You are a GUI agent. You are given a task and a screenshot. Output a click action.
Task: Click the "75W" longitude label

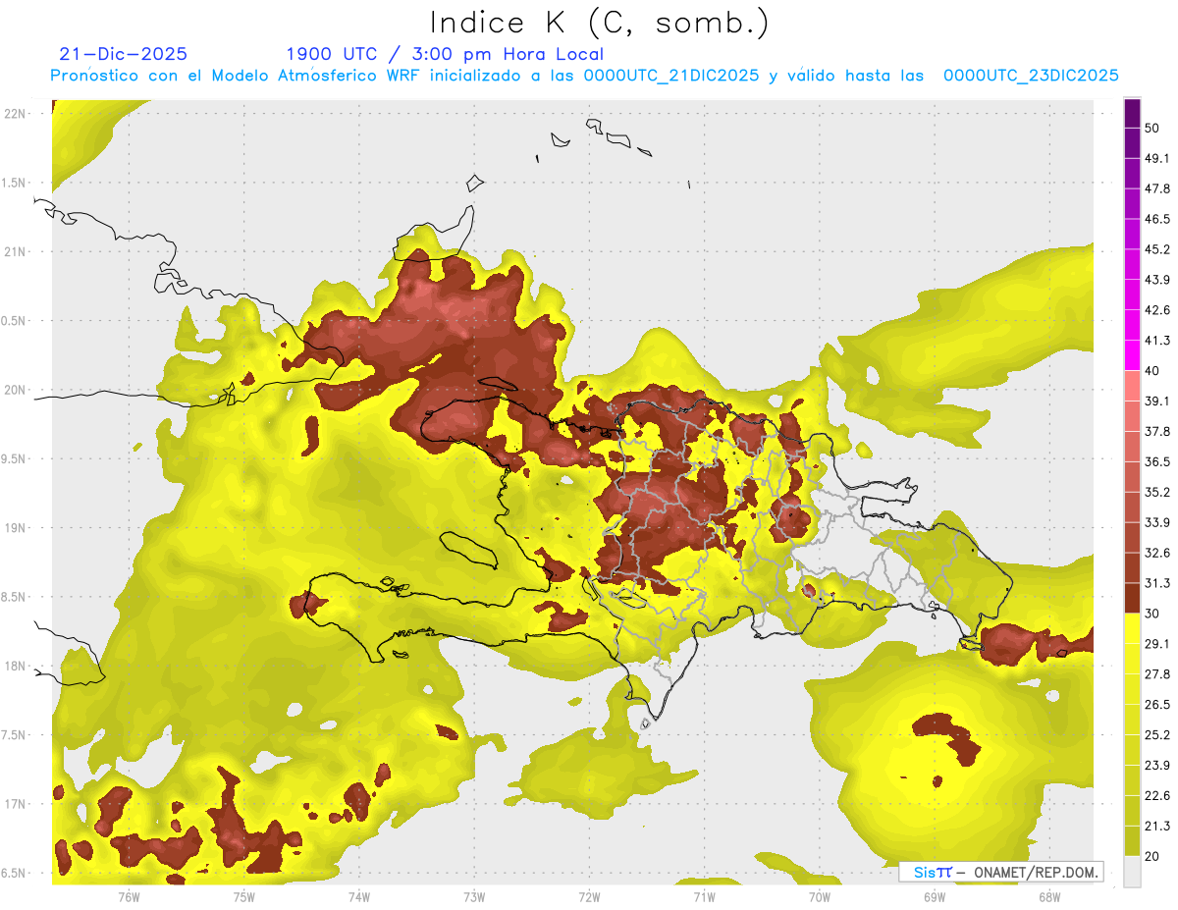pyautogui.click(x=244, y=896)
